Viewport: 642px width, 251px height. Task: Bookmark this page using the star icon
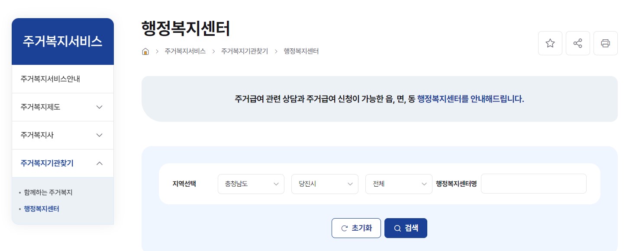(x=550, y=43)
